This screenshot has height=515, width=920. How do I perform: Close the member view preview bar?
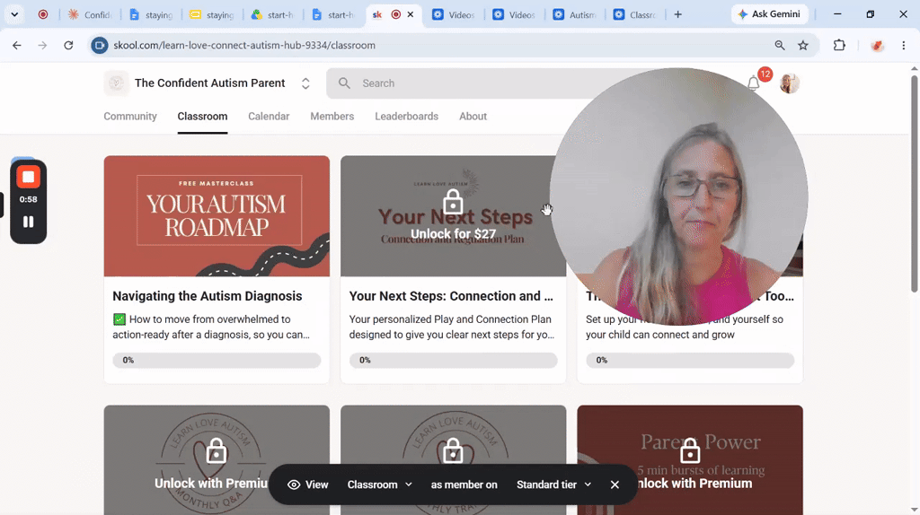pos(615,484)
